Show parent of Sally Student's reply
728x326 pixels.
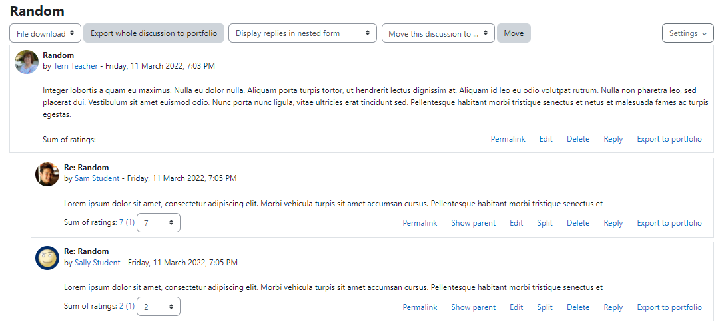(x=473, y=307)
